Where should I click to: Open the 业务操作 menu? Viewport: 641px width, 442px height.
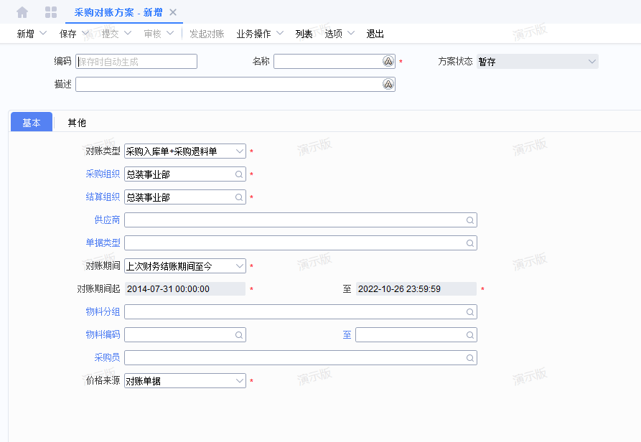tap(255, 33)
